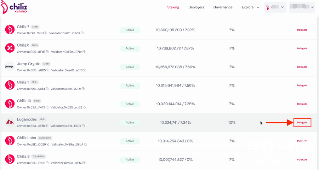Copy Chiliz 7 owner address

46,33
